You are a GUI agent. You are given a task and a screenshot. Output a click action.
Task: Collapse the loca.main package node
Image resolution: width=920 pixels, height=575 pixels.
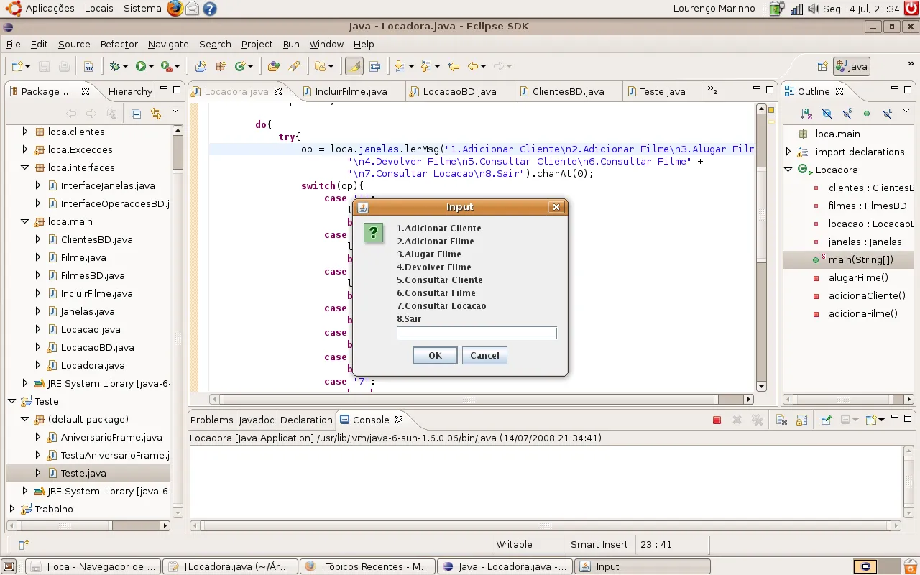[x=25, y=221]
